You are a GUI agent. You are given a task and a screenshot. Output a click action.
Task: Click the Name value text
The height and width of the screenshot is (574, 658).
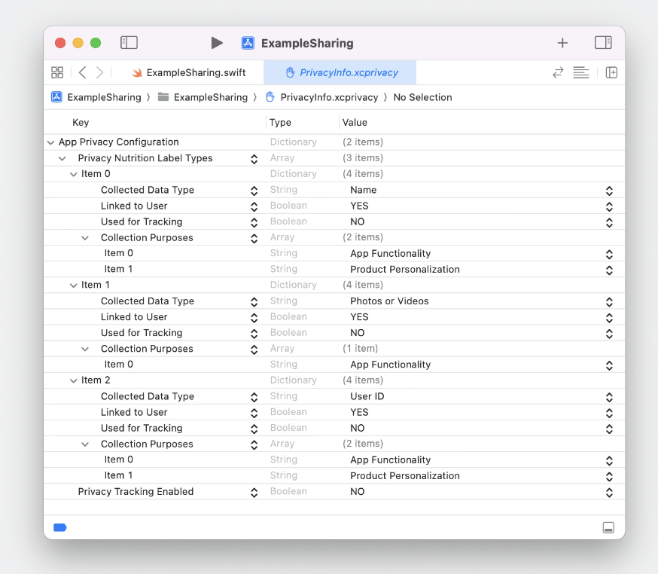(x=364, y=190)
